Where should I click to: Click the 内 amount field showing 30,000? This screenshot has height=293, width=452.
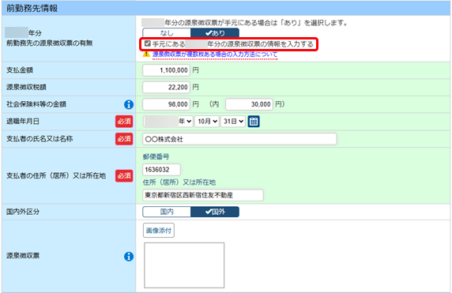coord(249,104)
